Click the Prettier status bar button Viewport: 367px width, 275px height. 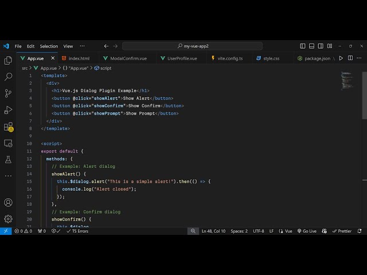coord(342,231)
